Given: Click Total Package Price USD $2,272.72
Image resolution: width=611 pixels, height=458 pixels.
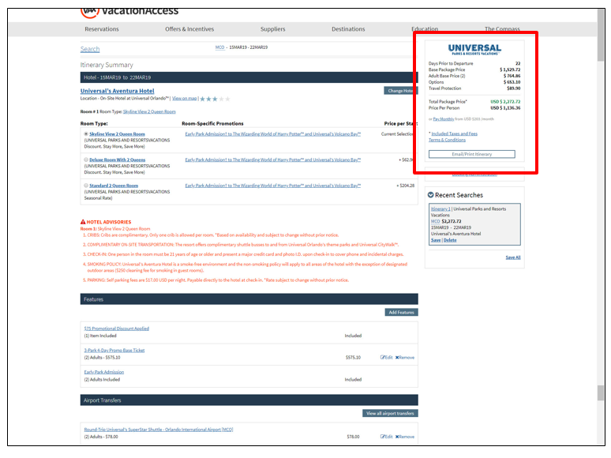Looking at the screenshot, I should 505,101.
